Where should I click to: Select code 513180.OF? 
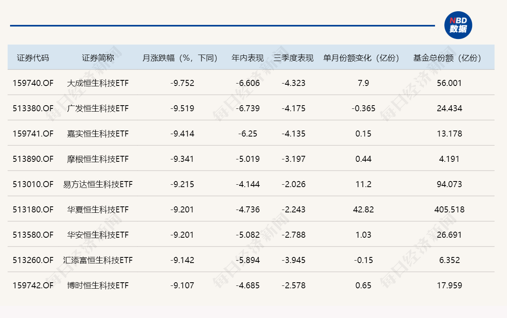[33, 210]
